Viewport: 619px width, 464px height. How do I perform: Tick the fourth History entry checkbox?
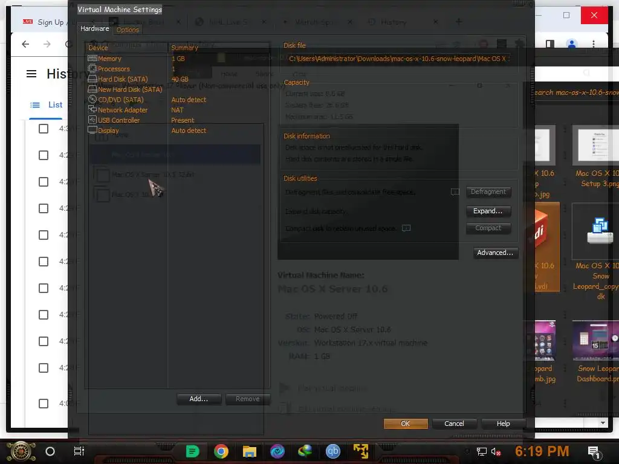click(x=44, y=208)
